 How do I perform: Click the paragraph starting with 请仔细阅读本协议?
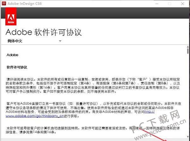click(93, 85)
